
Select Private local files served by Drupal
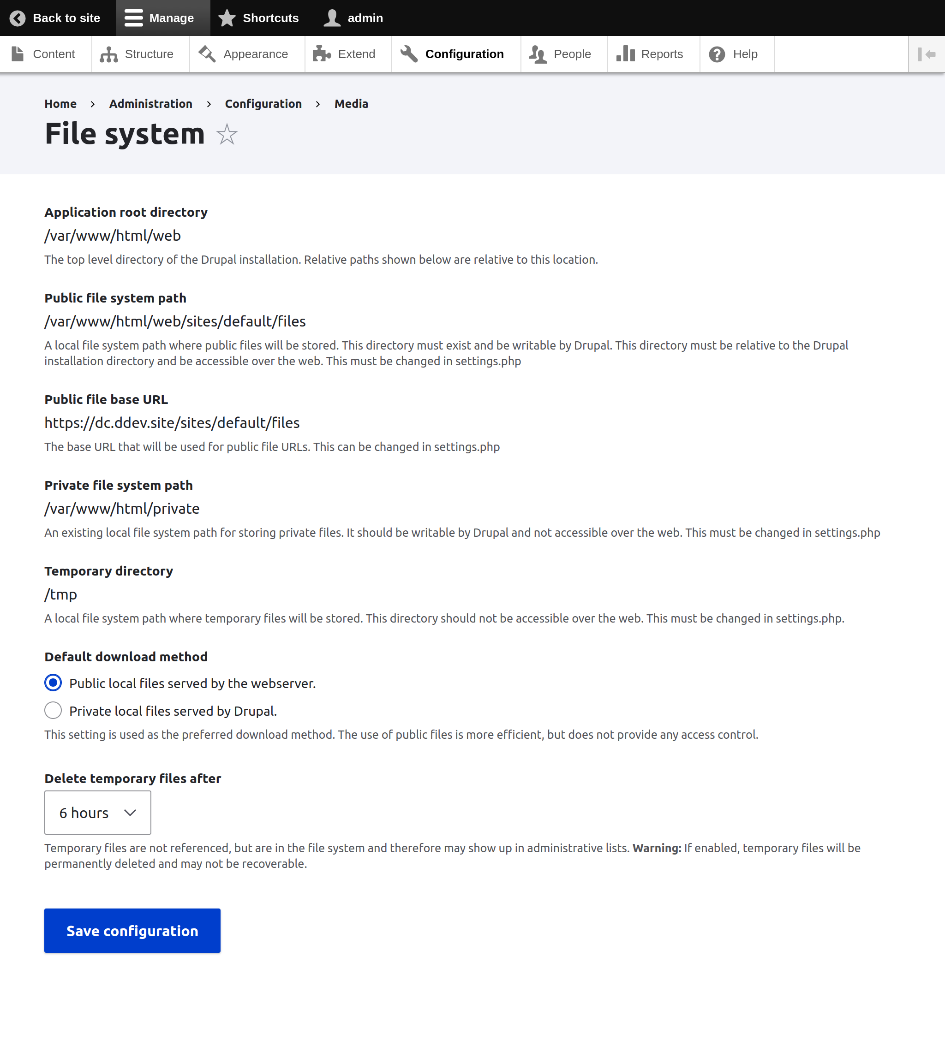coord(53,710)
